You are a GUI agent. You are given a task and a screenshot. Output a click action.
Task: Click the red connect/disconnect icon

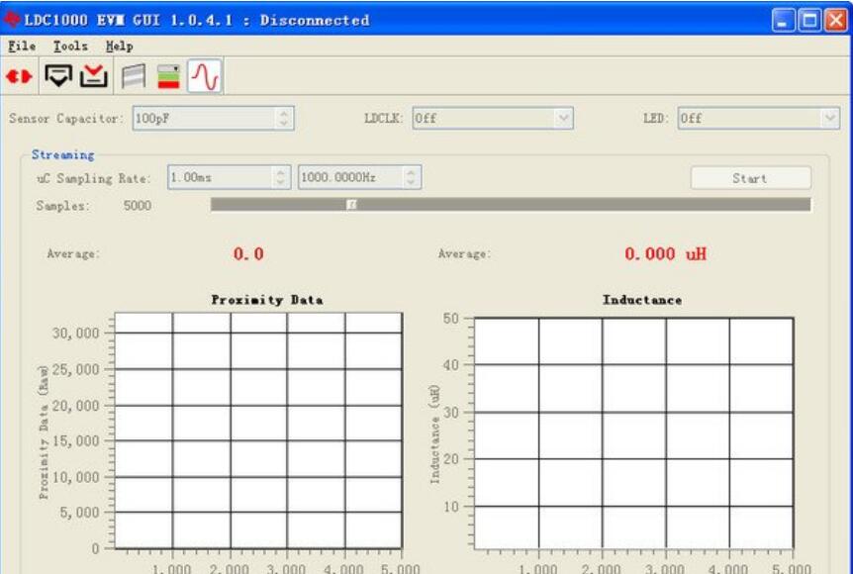[x=19, y=76]
